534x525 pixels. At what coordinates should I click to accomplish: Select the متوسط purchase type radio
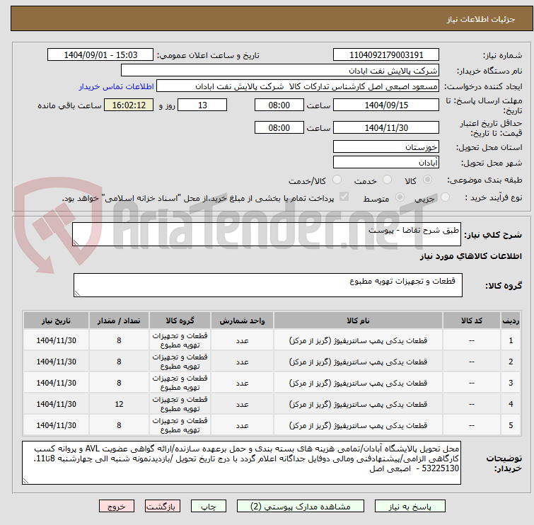tap(400, 197)
